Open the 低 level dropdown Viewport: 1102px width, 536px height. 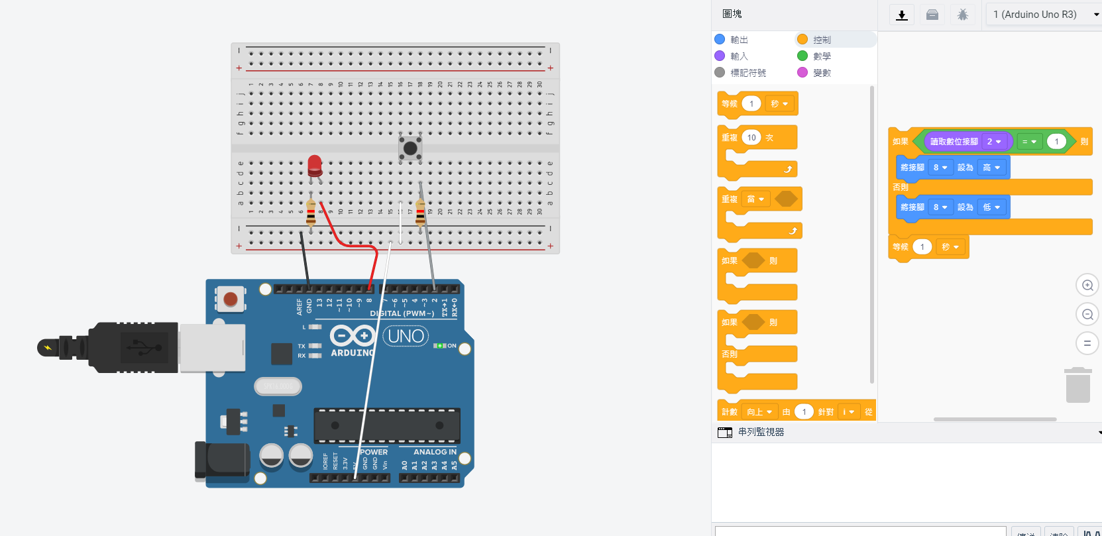(x=991, y=207)
